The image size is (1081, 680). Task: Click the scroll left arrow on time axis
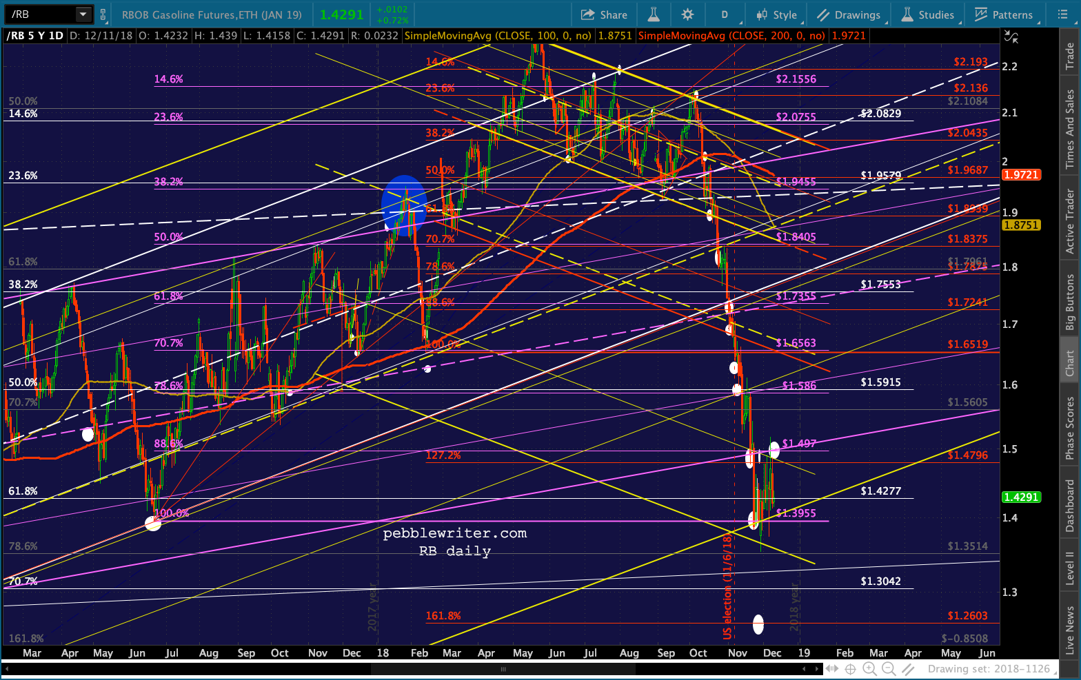6,669
